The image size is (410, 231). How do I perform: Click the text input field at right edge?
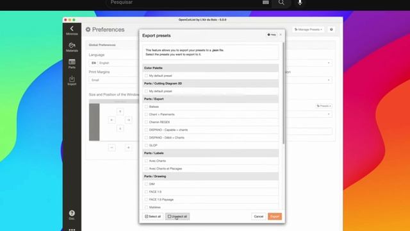tap(309, 131)
